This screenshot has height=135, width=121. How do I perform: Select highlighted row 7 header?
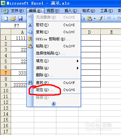point(6,73)
